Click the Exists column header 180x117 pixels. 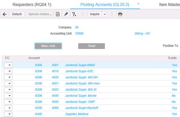pyautogui.click(x=172, y=58)
